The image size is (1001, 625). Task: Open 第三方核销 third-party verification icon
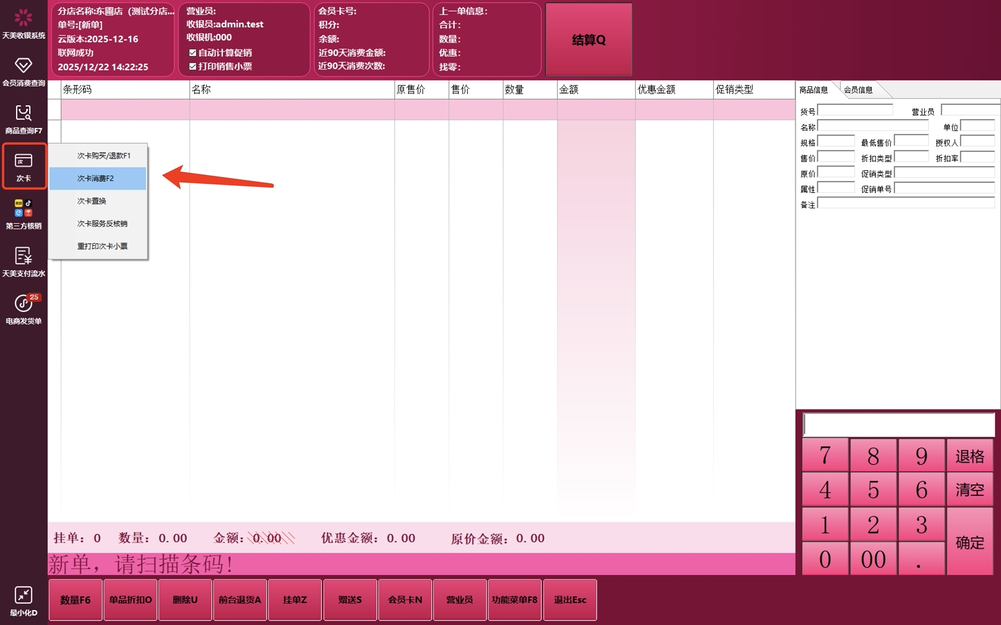[x=23, y=209]
